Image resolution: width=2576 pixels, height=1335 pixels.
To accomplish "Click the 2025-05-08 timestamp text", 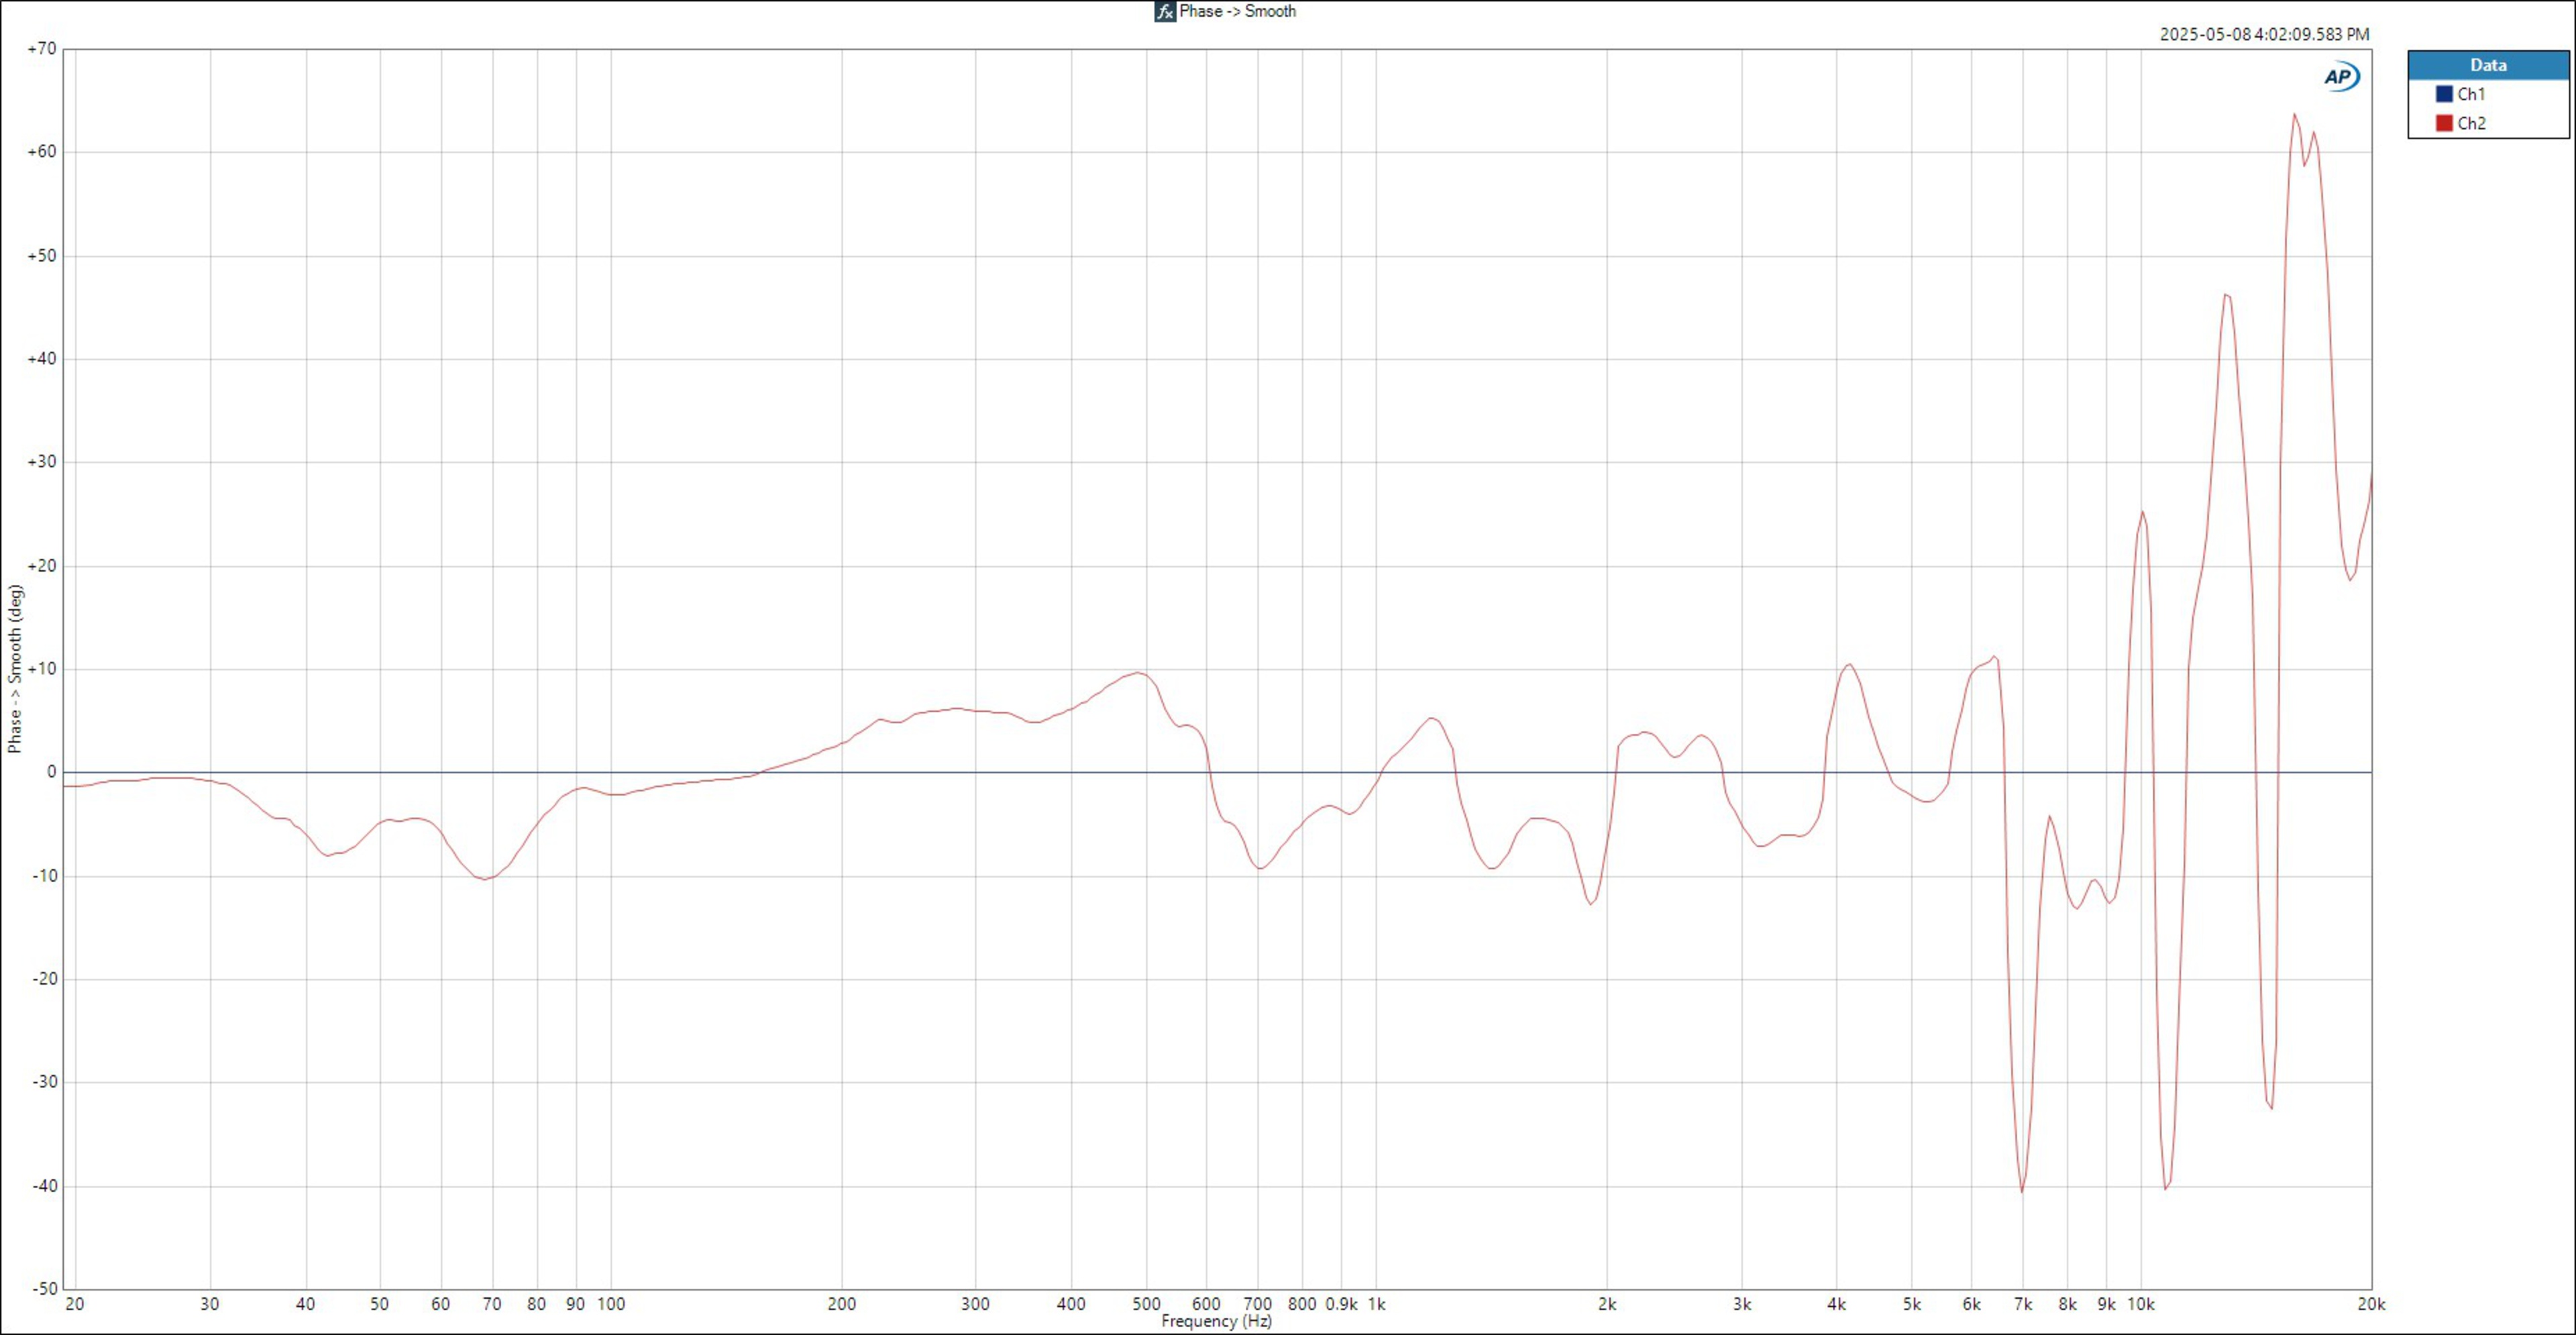I will (2264, 34).
